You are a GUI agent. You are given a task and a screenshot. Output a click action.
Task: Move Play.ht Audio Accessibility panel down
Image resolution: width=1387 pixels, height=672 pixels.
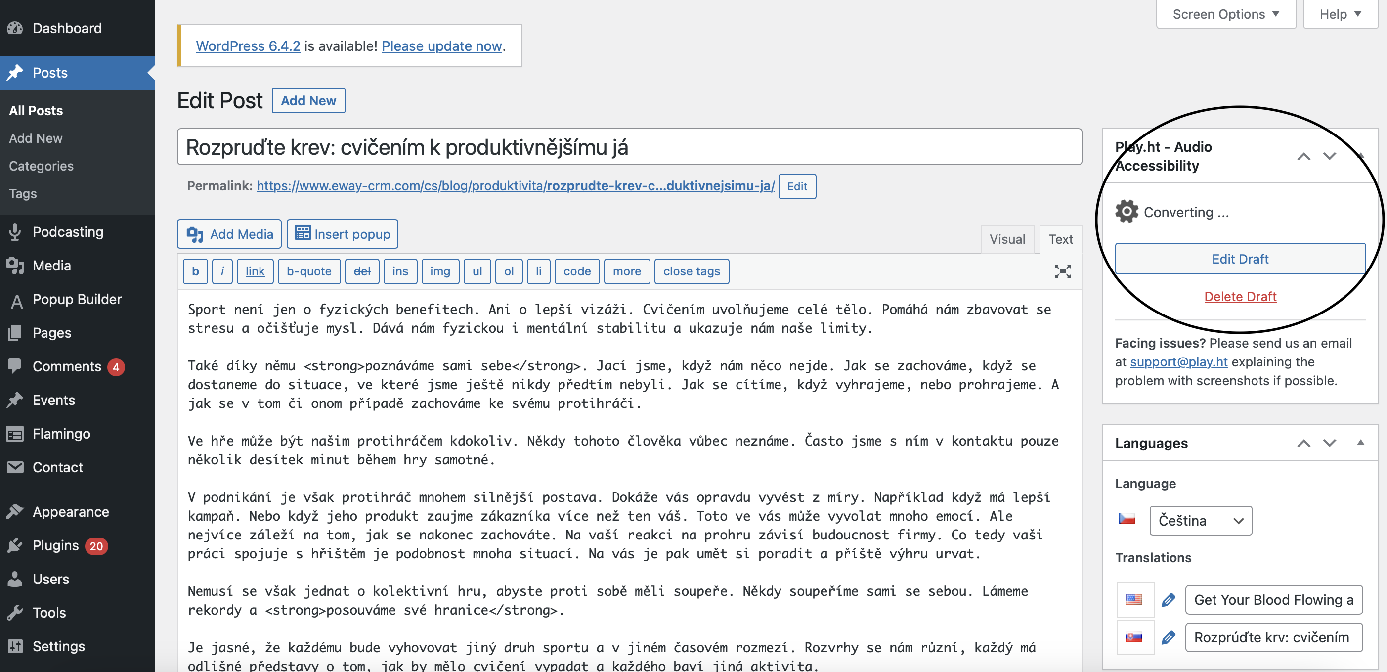(x=1329, y=157)
